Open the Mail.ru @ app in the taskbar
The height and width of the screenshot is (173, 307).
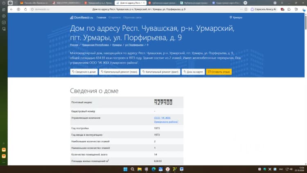coord(147,169)
